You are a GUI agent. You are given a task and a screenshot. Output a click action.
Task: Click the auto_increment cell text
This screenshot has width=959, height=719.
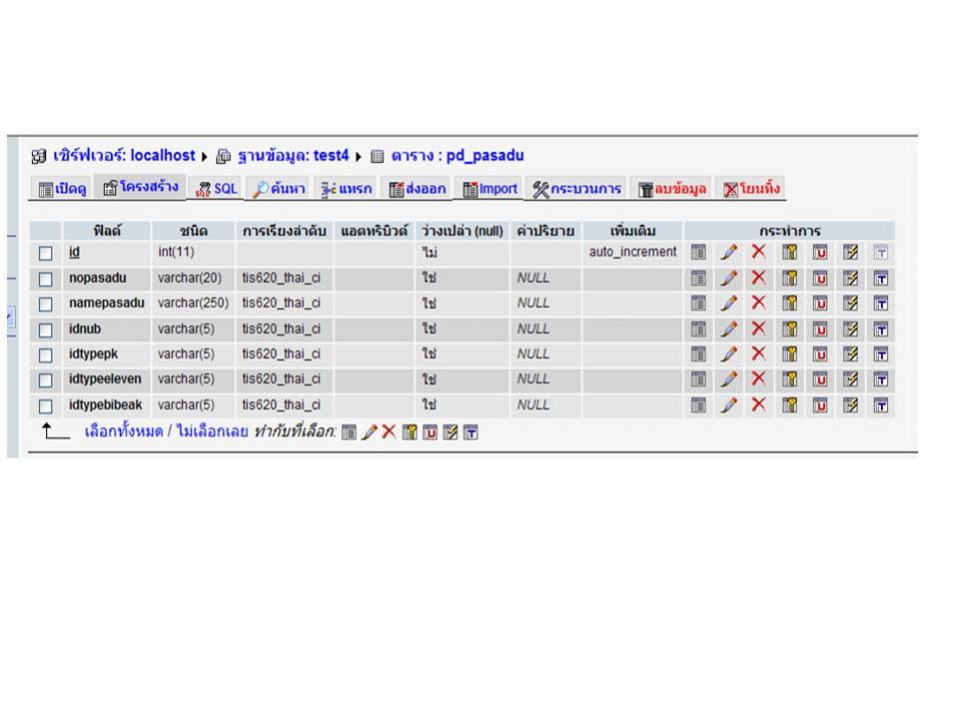(x=632, y=252)
